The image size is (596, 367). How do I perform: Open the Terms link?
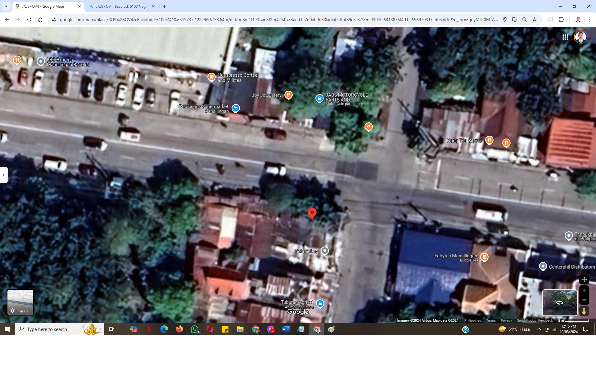point(491,320)
